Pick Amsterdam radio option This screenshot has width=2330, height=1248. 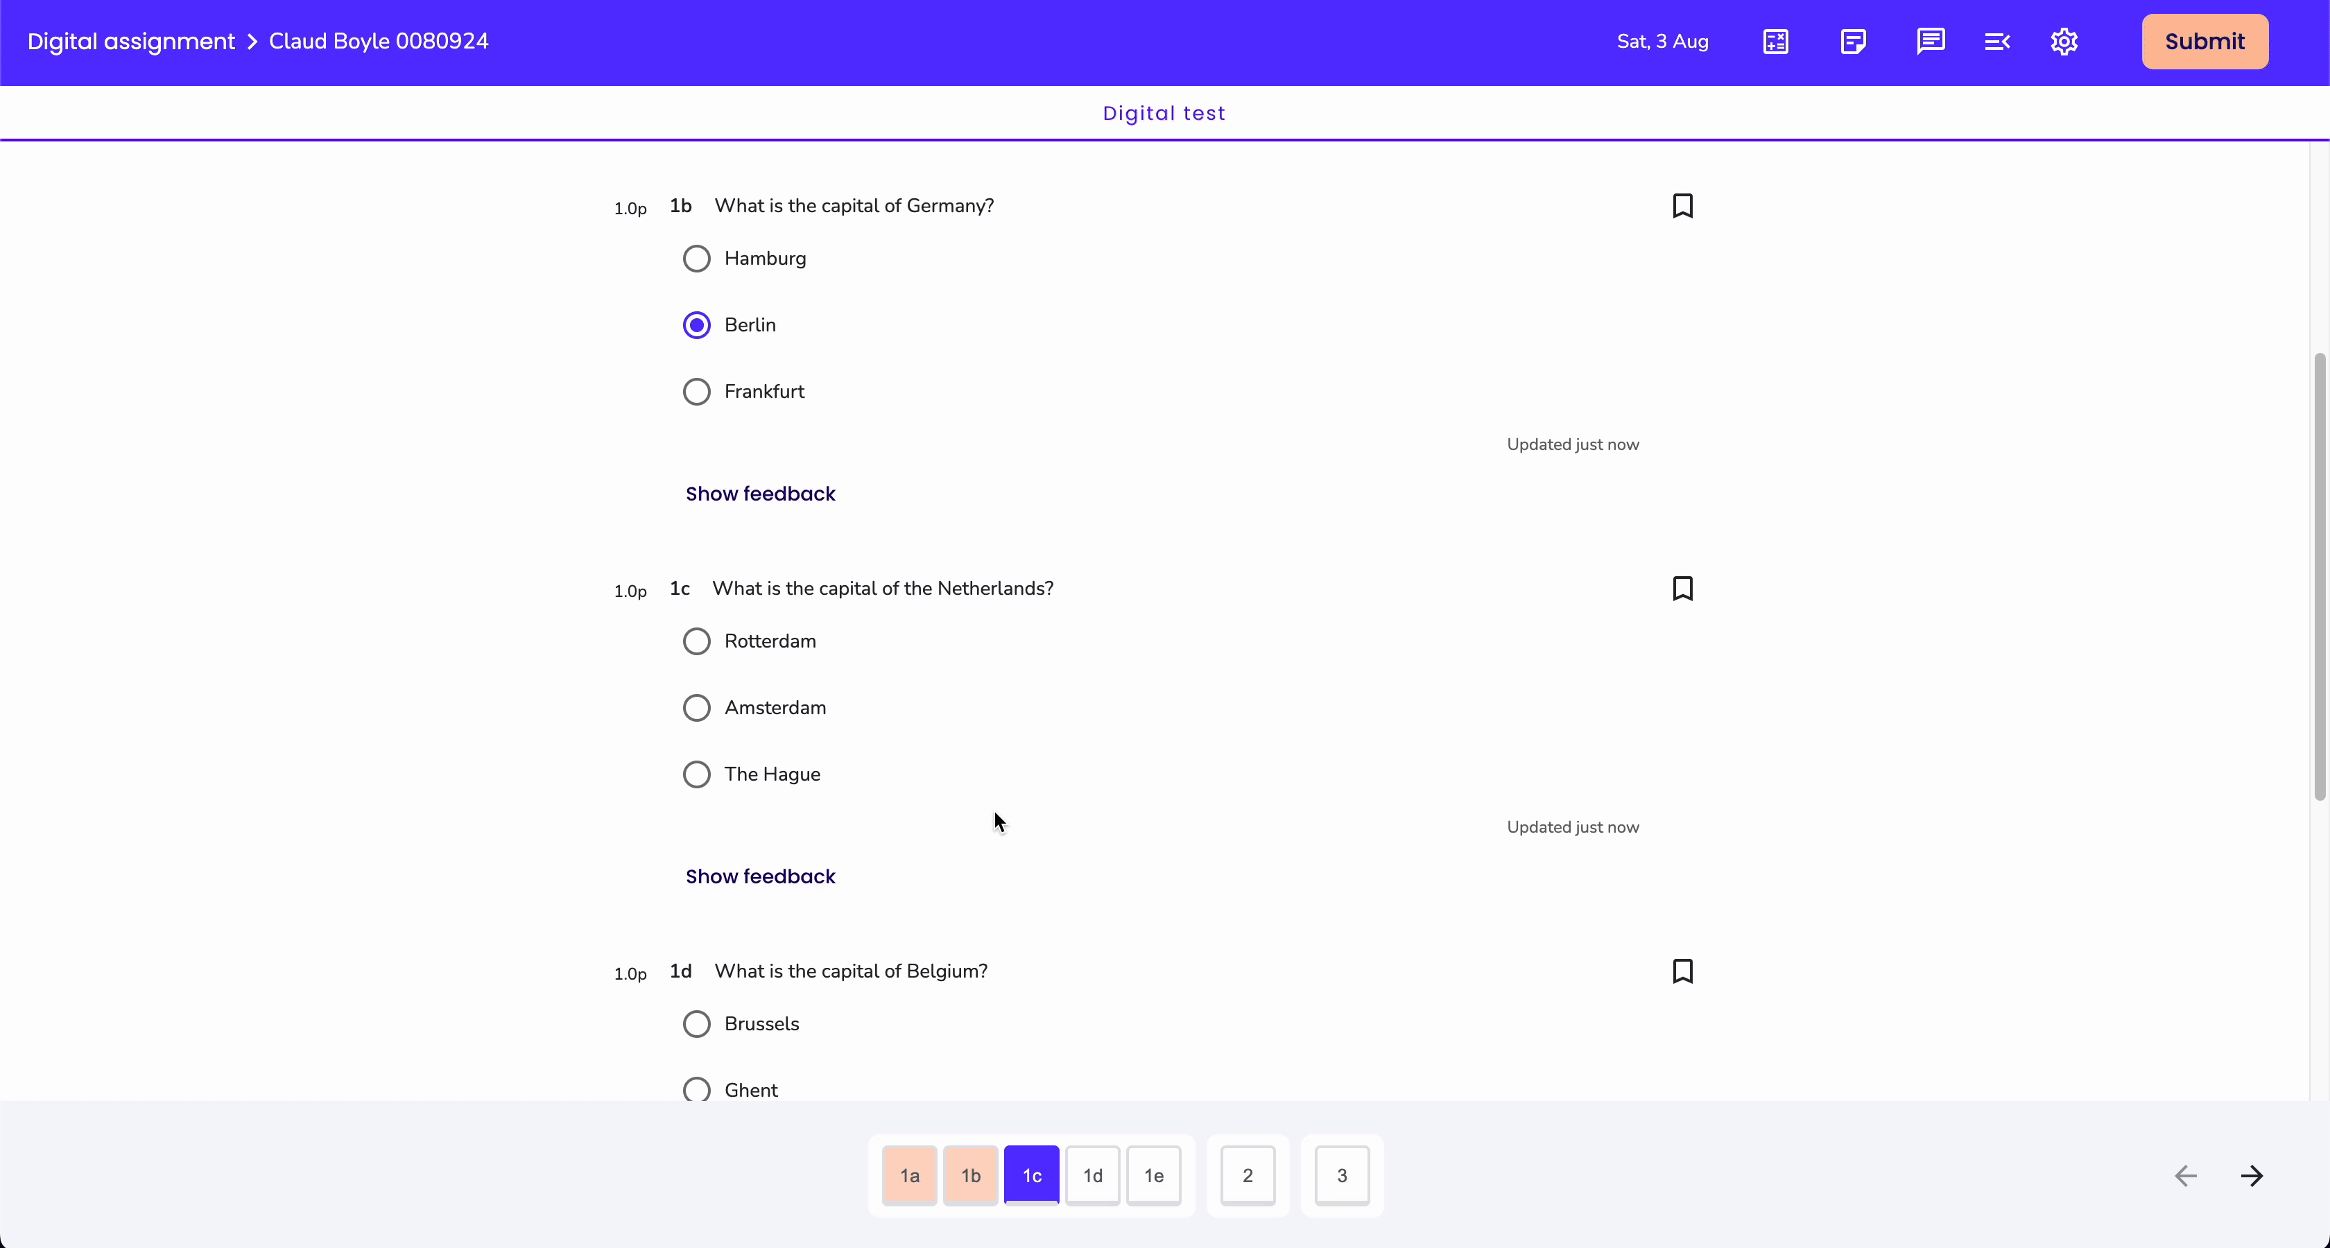click(x=696, y=707)
